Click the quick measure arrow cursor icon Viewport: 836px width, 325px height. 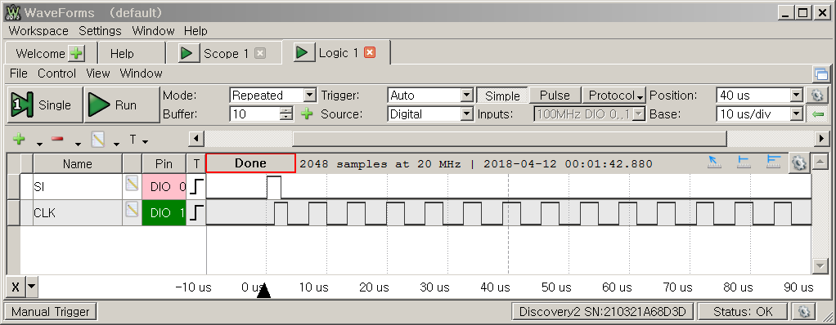(714, 162)
